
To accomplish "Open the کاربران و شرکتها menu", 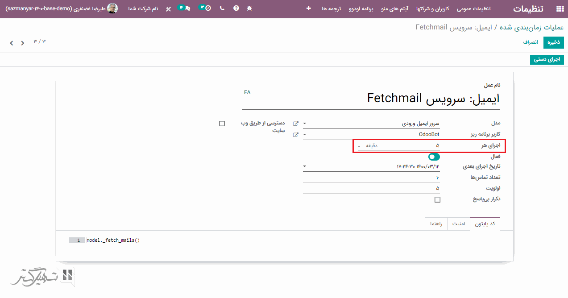I will pyautogui.click(x=433, y=8).
